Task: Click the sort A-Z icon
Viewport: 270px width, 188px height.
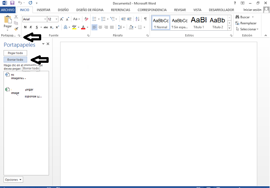Action: (x=138, y=19)
